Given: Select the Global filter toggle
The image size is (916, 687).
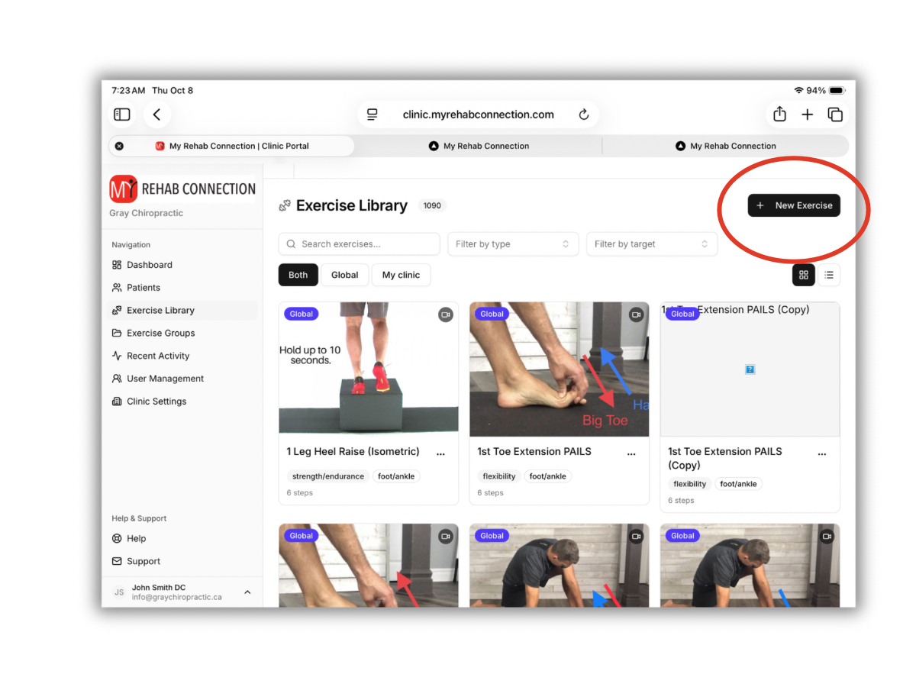Looking at the screenshot, I should 345,275.
